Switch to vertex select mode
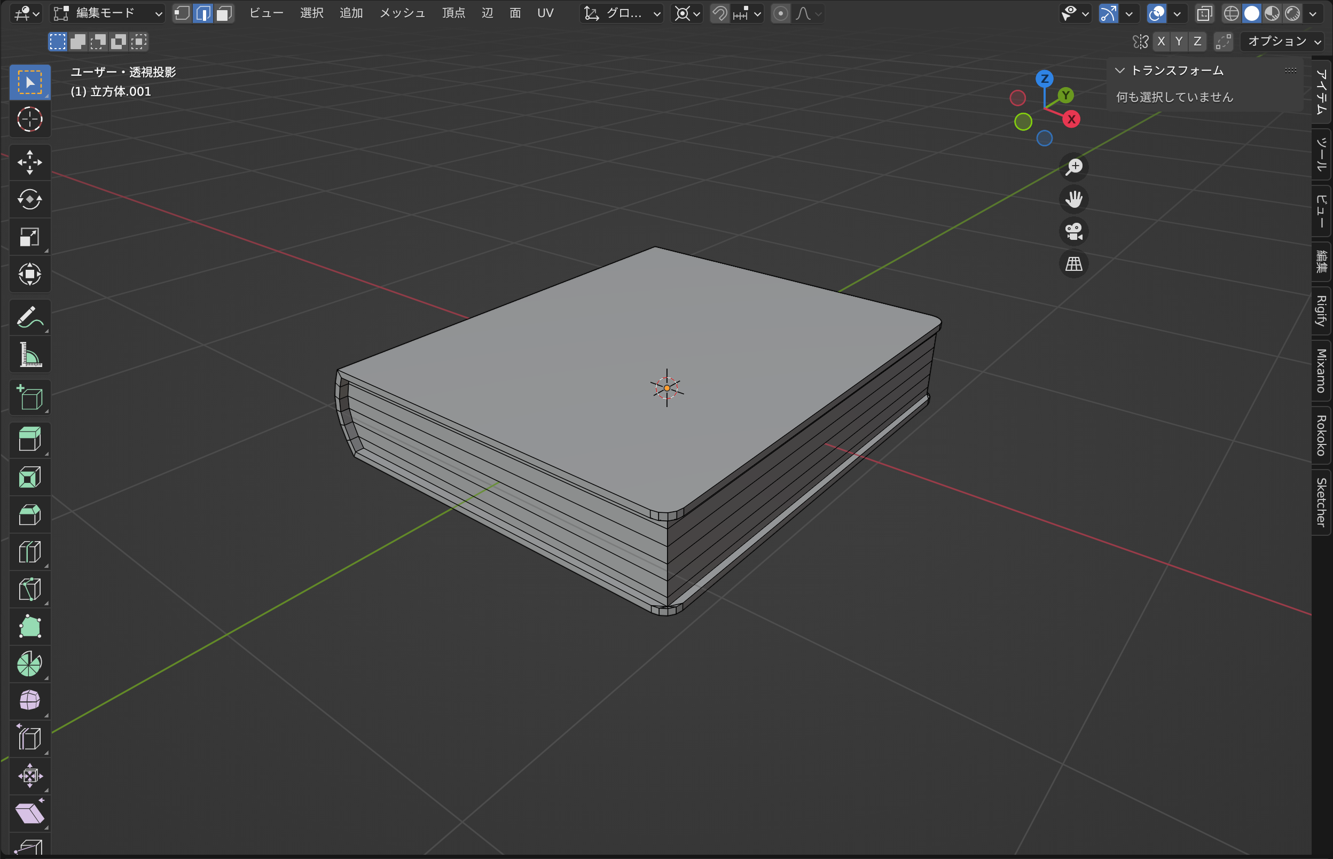1333x859 pixels. tap(182, 13)
